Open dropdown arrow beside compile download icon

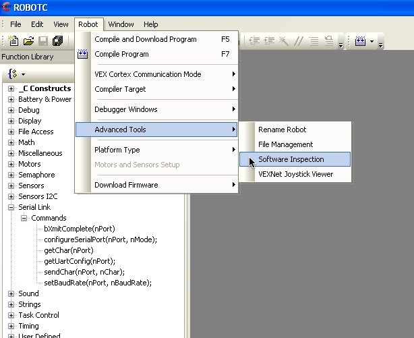click(372, 41)
